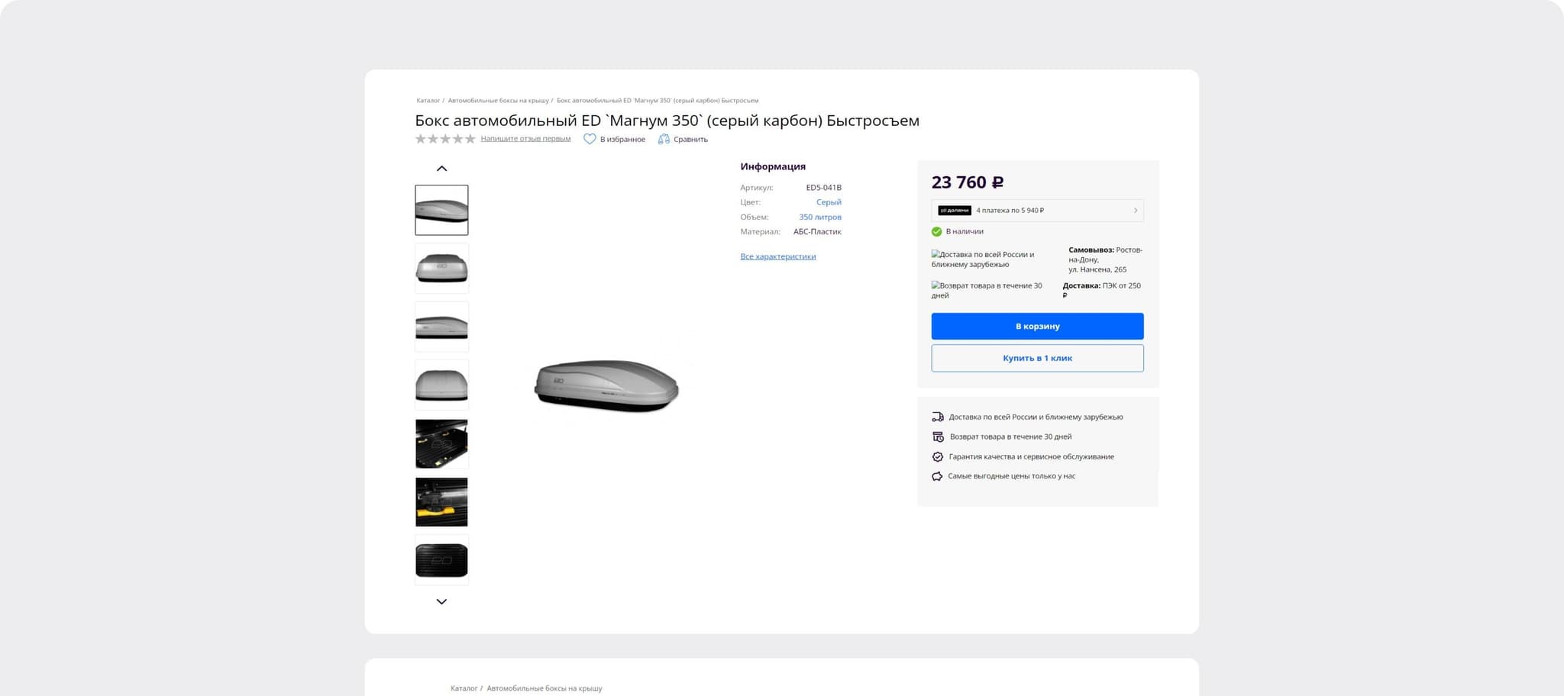
Task: Click the heart icon for favorites
Action: pos(590,139)
